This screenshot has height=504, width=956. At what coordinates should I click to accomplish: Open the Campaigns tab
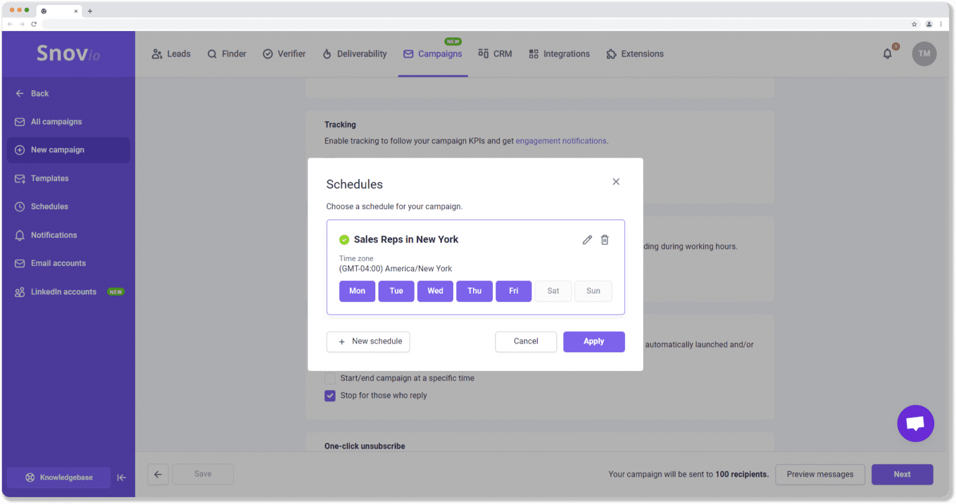tap(433, 54)
